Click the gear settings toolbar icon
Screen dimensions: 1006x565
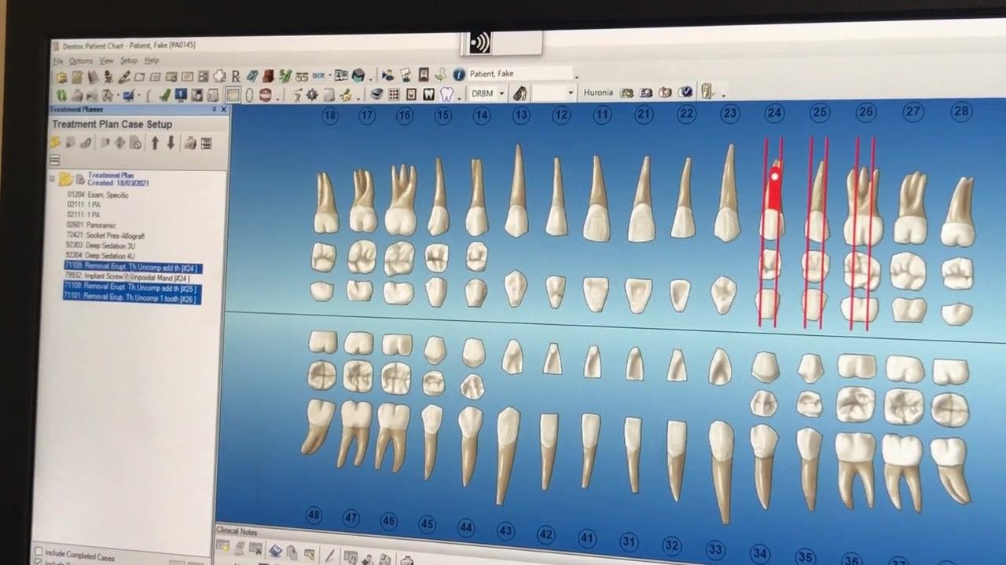tap(312, 95)
